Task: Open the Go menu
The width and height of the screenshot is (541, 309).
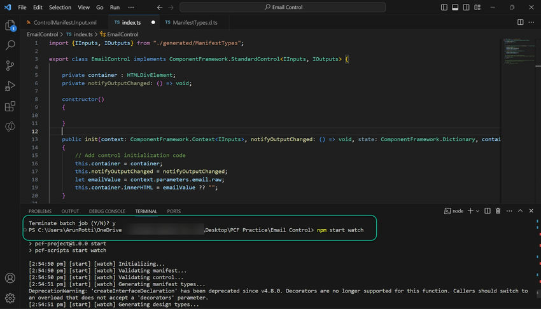Action: [100, 7]
